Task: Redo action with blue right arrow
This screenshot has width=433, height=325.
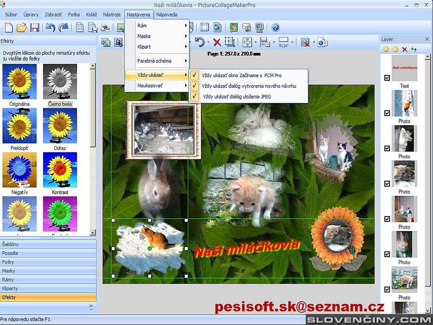Action: pos(63,28)
